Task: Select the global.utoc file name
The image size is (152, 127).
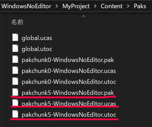Action: point(37,49)
